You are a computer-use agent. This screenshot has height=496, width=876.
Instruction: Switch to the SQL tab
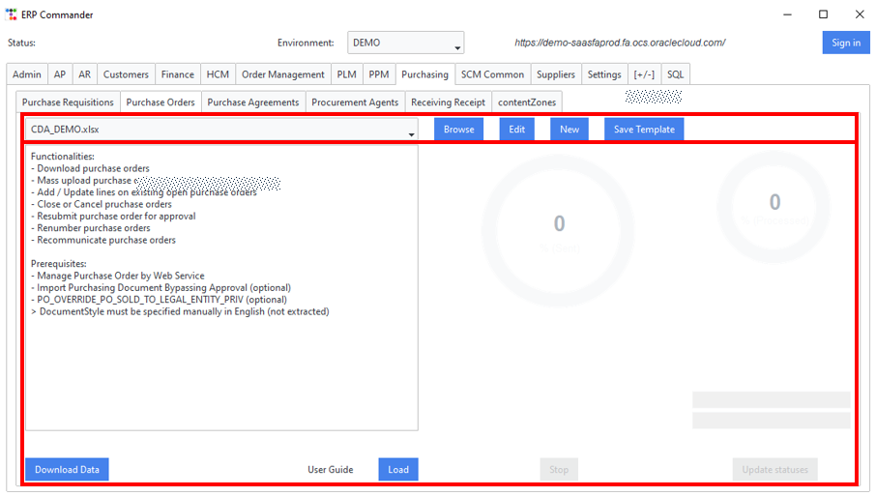(x=675, y=74)
